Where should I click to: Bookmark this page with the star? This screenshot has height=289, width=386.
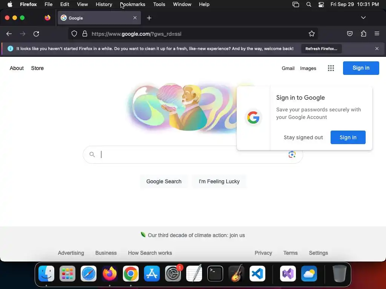coord(312,33)
